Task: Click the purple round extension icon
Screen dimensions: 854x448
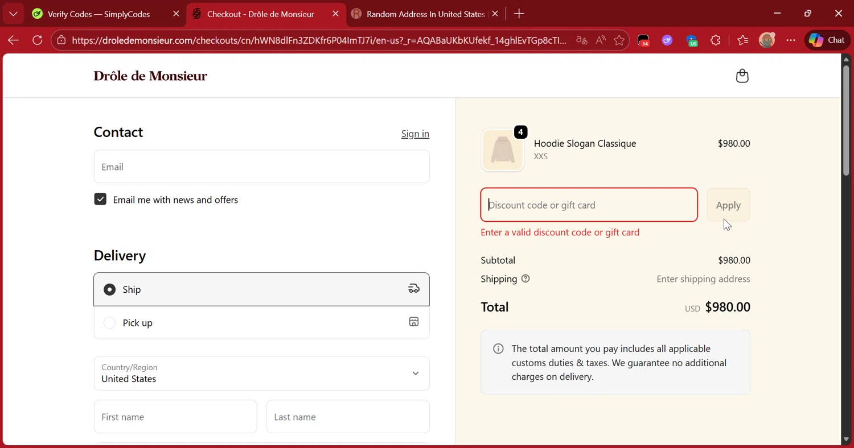Action: pos(667,40)
